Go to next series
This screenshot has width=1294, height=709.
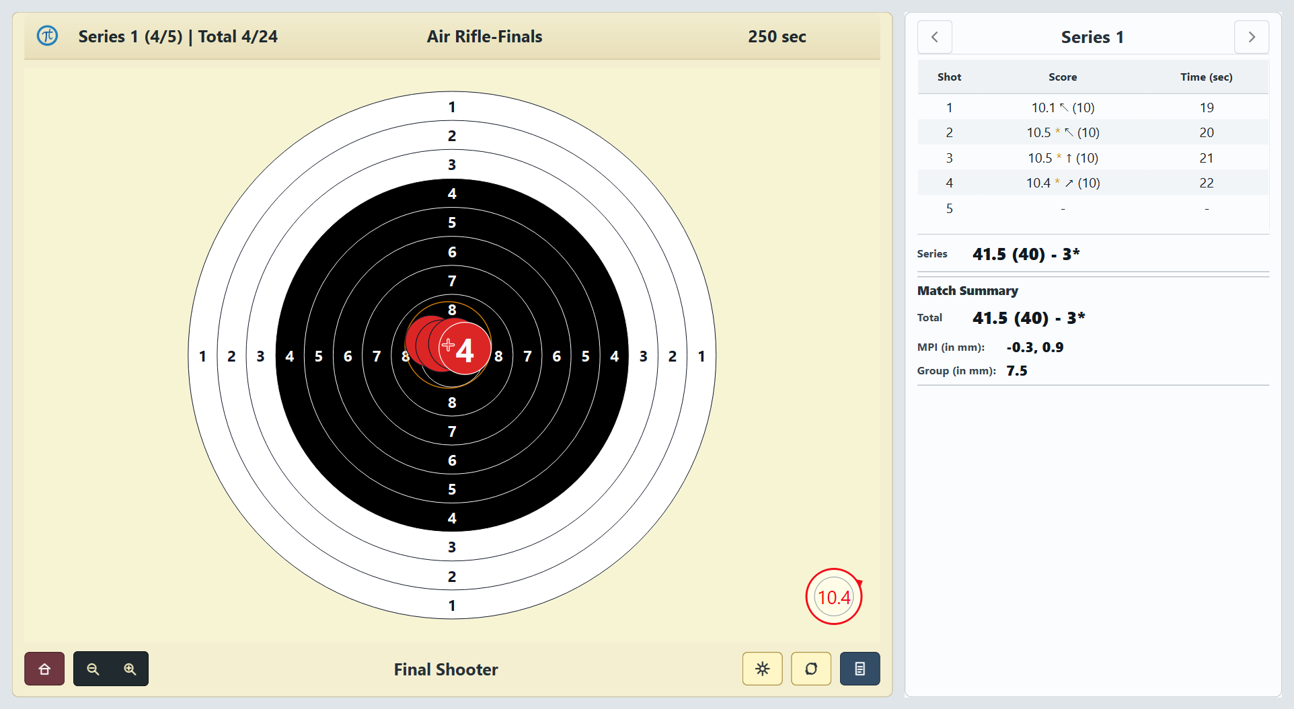pos(1252,37)
